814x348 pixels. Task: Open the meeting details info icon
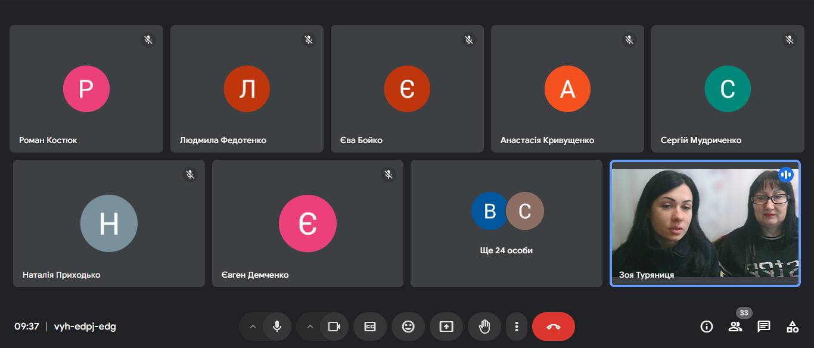click(707, 327)
